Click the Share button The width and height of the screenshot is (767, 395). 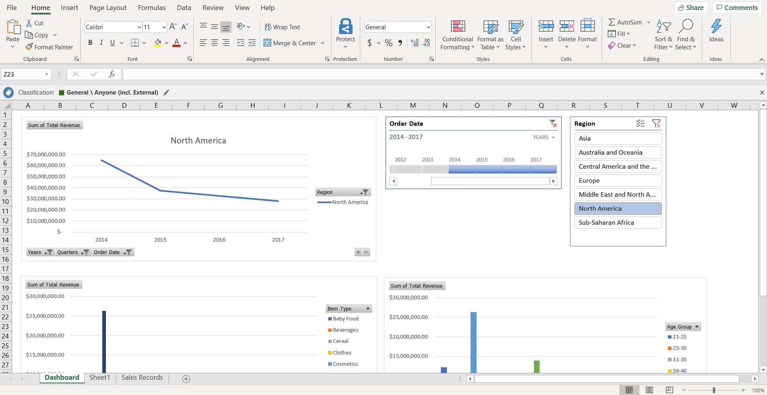click(691, 7)
